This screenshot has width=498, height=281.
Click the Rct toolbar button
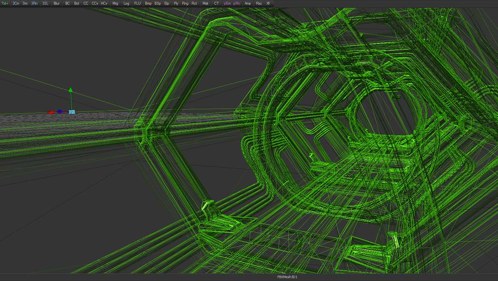point(194,3)
